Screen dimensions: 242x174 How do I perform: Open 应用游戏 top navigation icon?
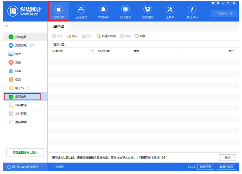[x=81, y=11]
